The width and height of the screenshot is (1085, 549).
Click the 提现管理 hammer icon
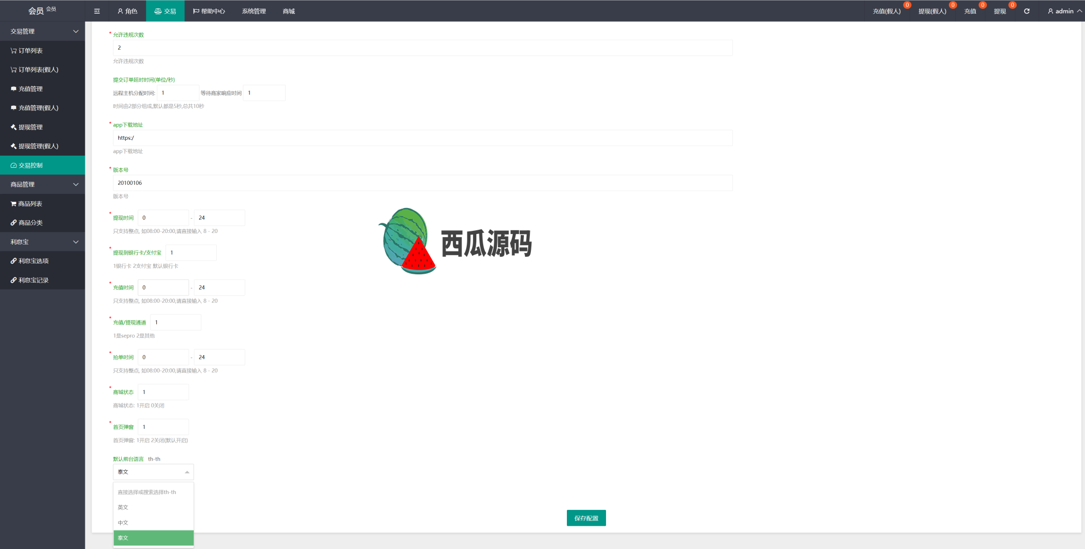coord(14,127)
